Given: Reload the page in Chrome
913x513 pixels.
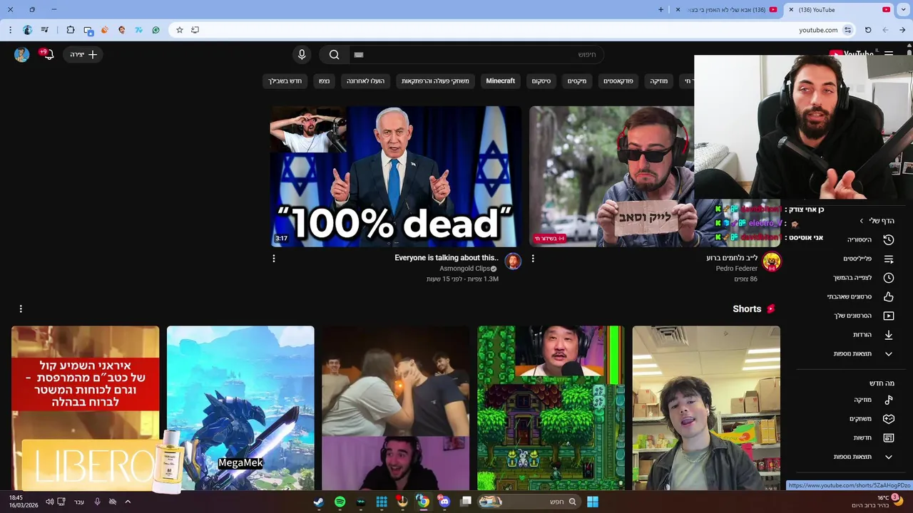Looking at the screenshot, I should [868, 30].
